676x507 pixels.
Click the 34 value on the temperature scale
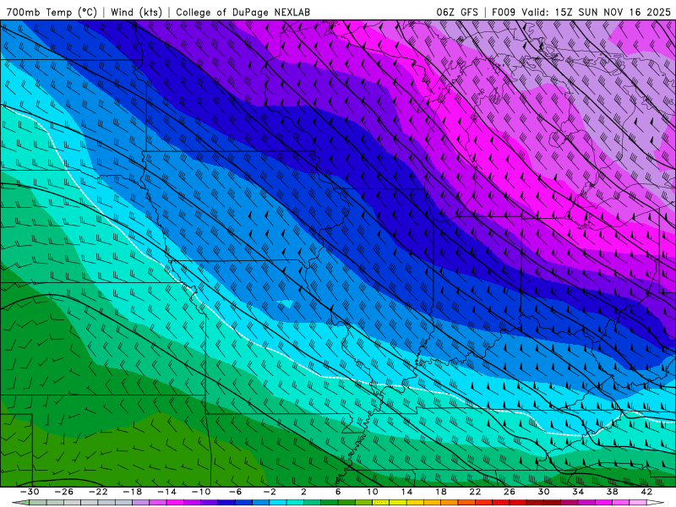[578, 492]
